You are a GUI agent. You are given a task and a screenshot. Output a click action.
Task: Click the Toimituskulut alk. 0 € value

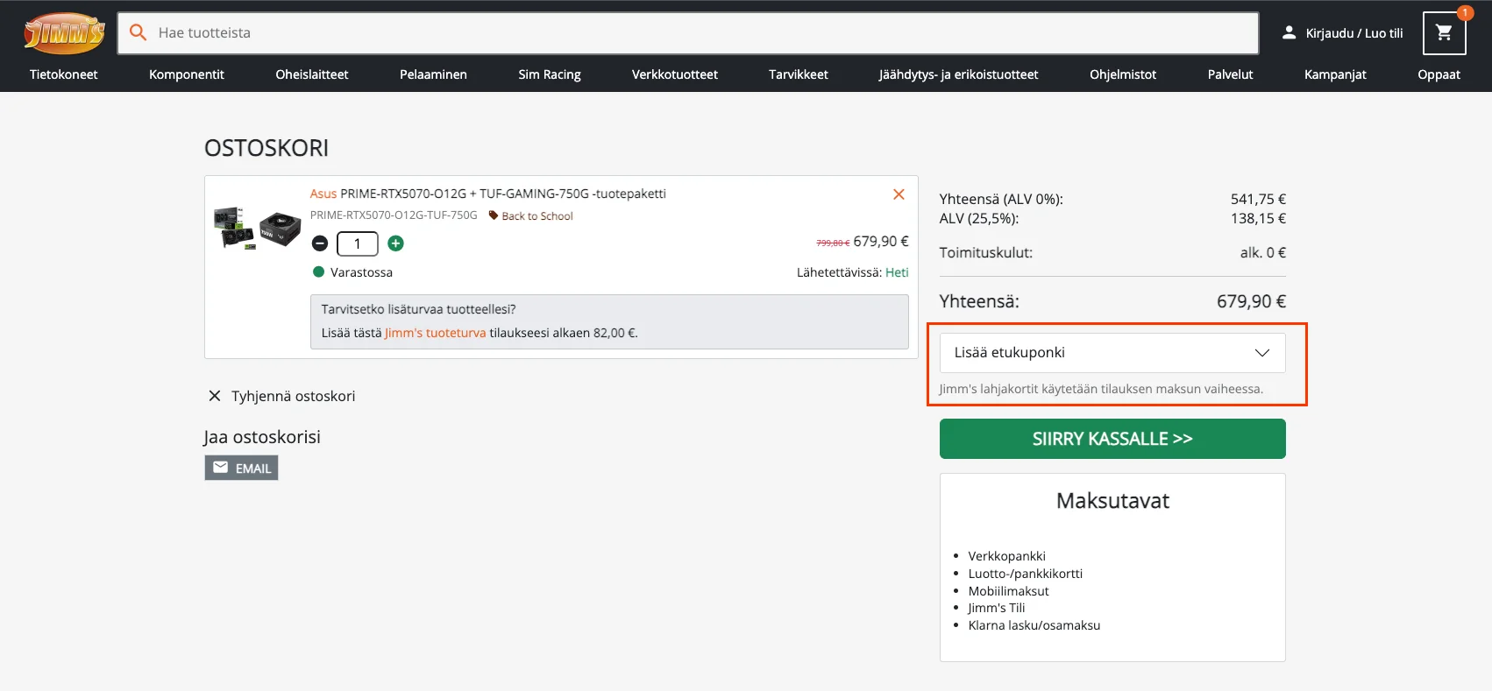pyautogui.click(x=1263, y=252)
